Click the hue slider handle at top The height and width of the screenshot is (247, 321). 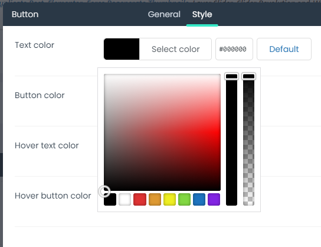point(231,76)
